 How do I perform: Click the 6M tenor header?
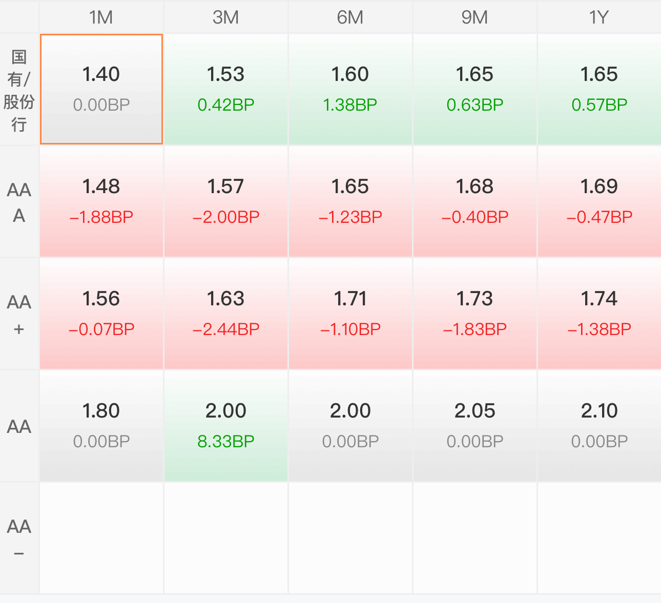coord(350,17)
